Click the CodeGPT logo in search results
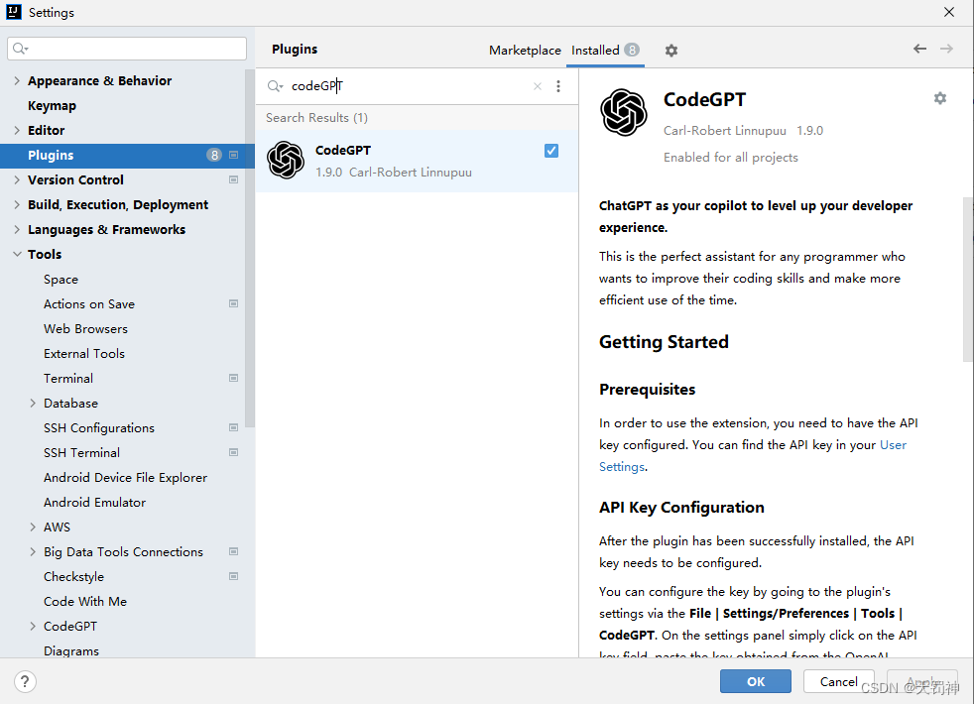Image resolution: width=974 pixels, height=704 pixels. coord(286,161)
